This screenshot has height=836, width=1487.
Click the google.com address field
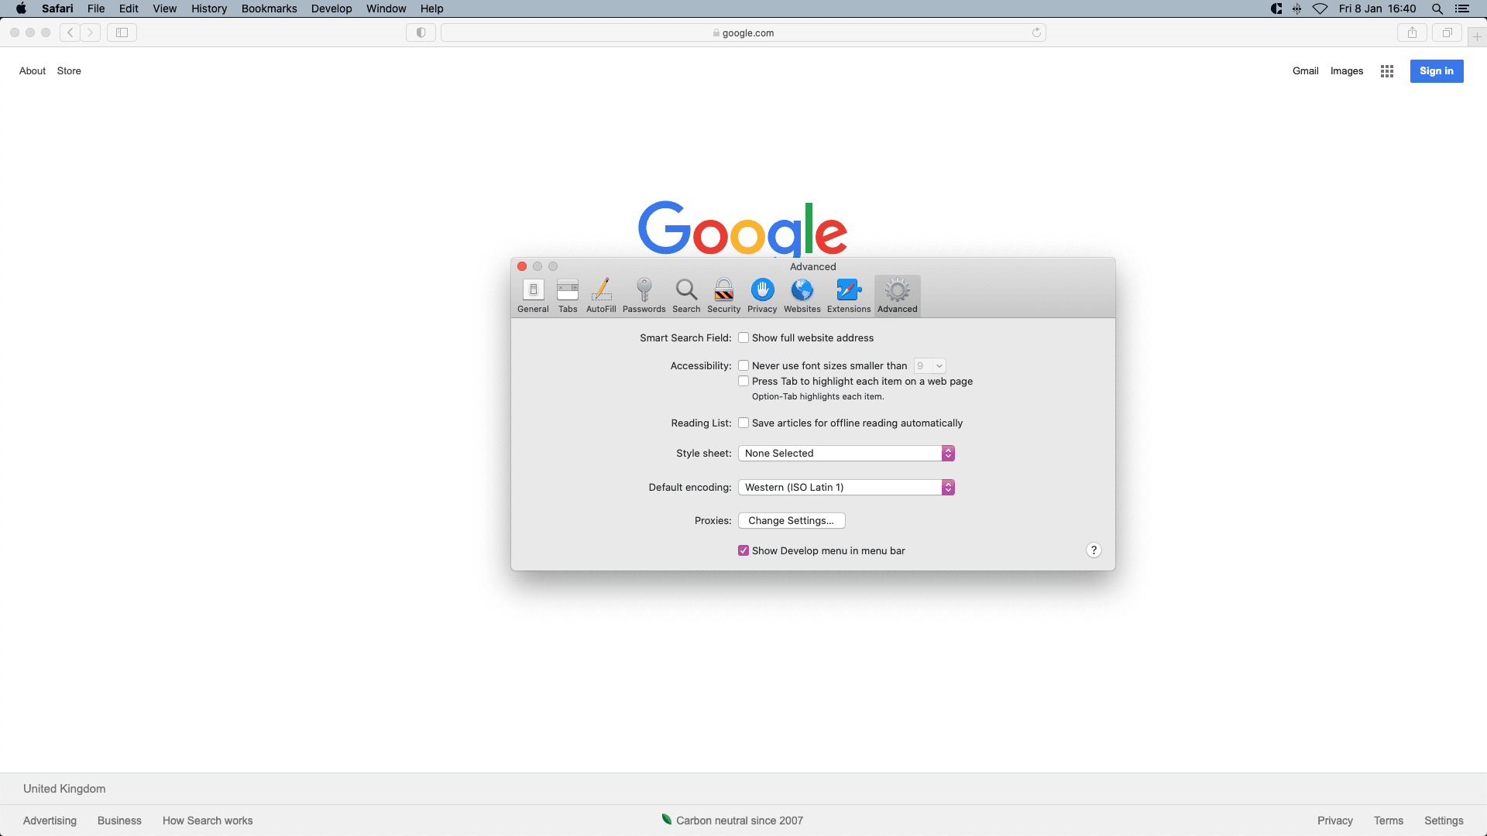point(743,33)
